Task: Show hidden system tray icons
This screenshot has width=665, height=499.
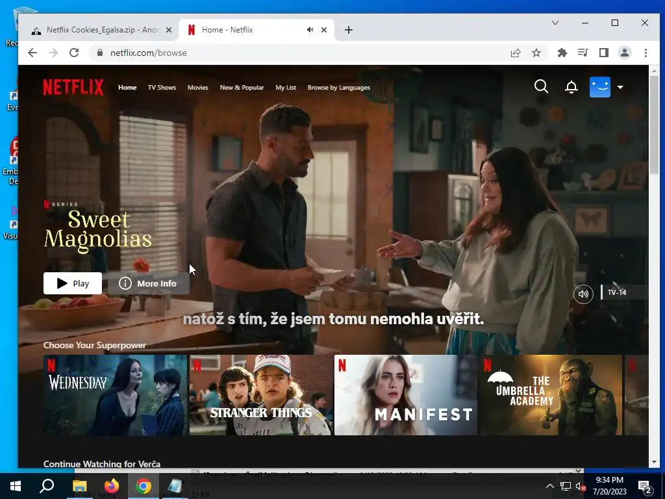Action: (549, 486)
